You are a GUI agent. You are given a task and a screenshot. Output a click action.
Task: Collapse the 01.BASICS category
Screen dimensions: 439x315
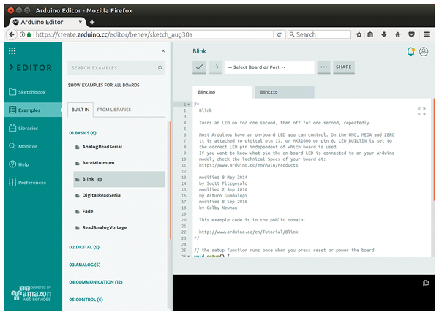(83, 133)
